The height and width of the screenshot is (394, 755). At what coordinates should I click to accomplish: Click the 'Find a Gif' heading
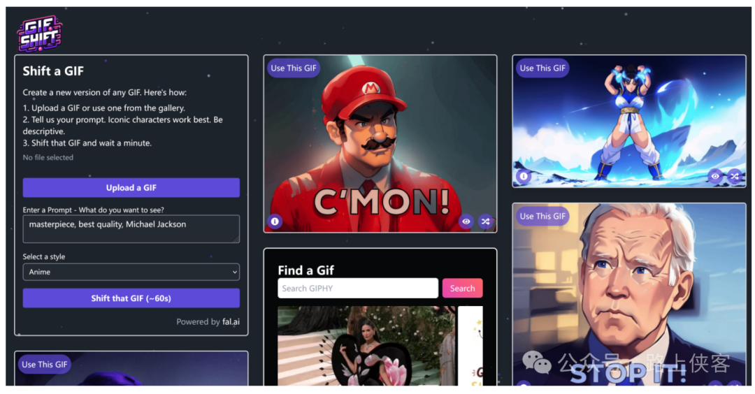click(x=305, y=270)
